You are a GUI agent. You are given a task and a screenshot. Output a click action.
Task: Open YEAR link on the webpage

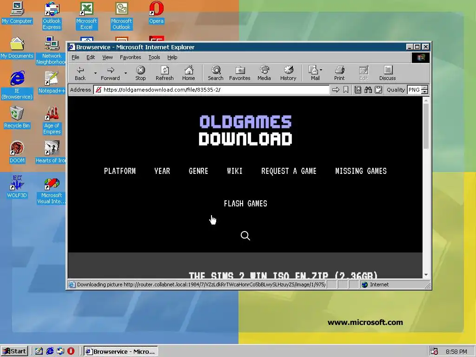(x=162, y=171)
